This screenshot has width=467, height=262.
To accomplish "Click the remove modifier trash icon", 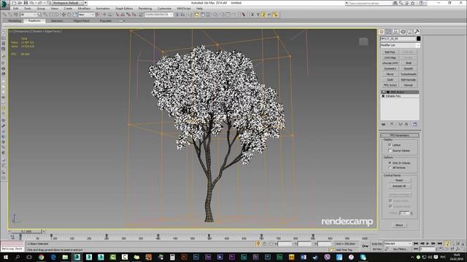I will (406, 124).
